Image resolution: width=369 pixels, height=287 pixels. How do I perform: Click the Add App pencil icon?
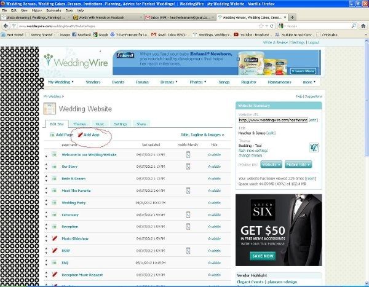tap(80, 134)
